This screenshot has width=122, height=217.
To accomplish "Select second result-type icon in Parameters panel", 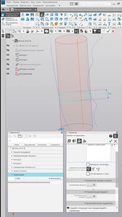I will (74, 141).
